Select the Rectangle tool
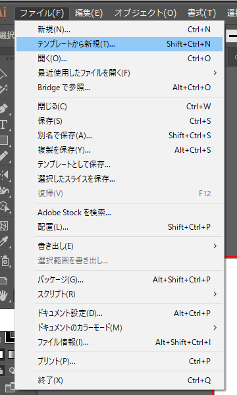Image resolution: width=237 pixels, height=395 pixels. click(4, 140)
